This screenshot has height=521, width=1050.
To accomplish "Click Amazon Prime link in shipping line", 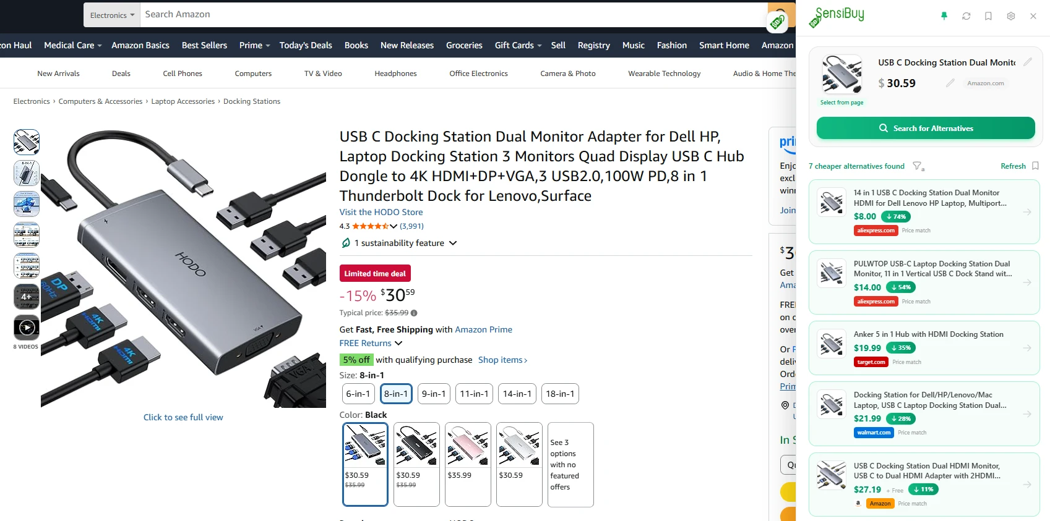I will coord(483,329).
